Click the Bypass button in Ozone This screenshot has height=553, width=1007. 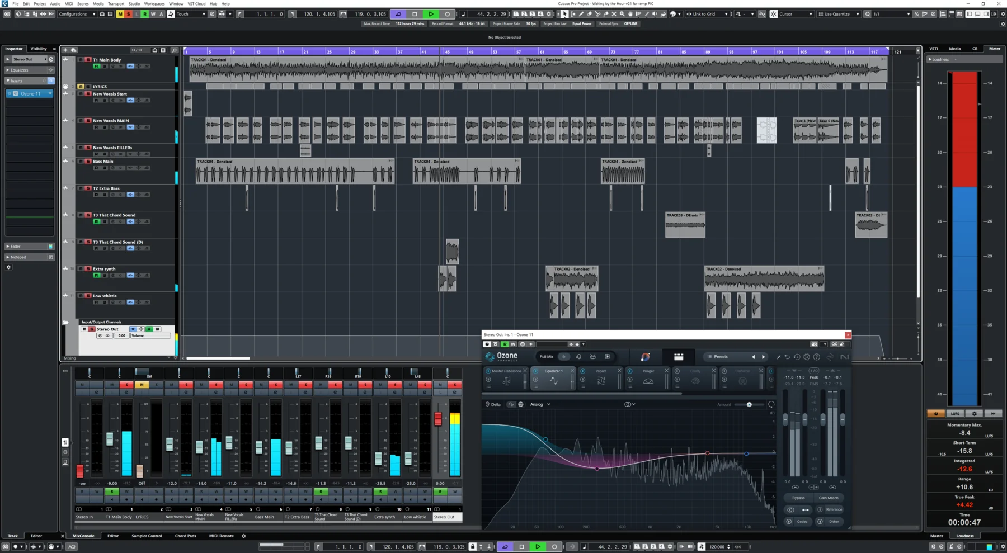[798, 498]
